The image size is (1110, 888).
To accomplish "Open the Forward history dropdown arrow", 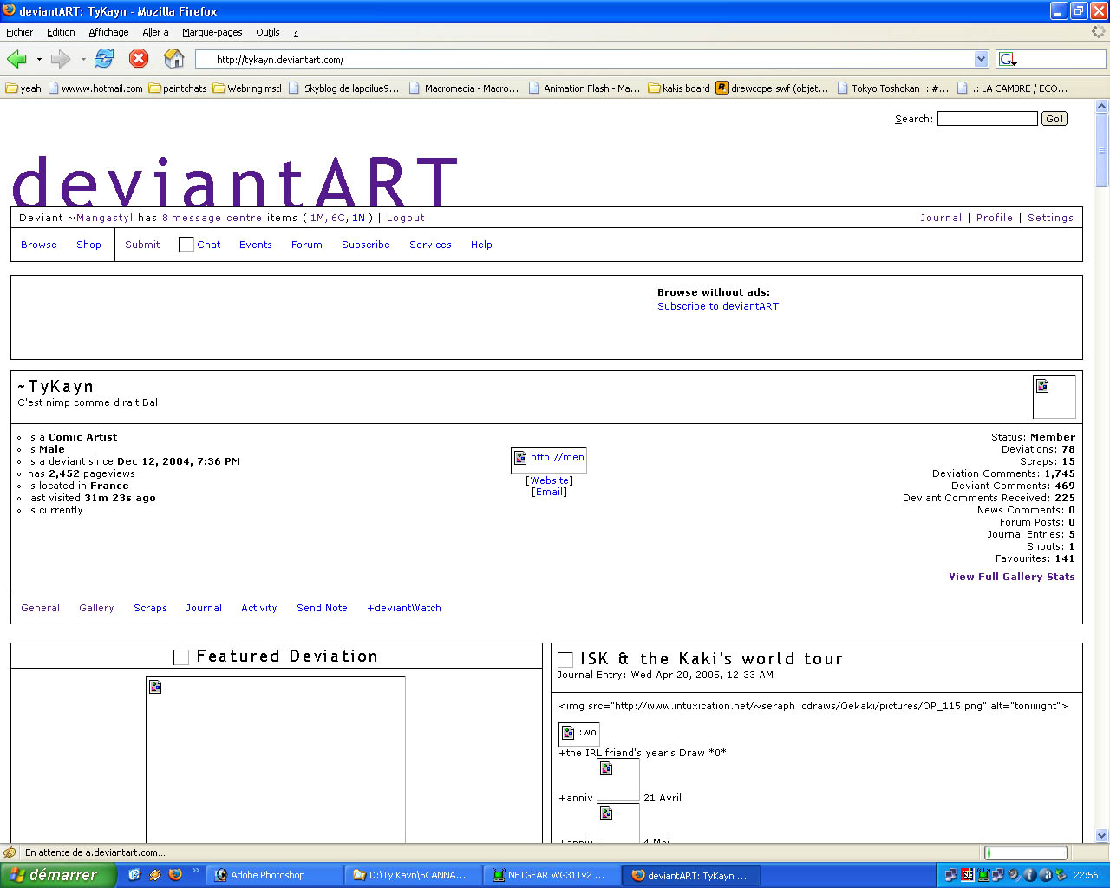I will 83,60.
